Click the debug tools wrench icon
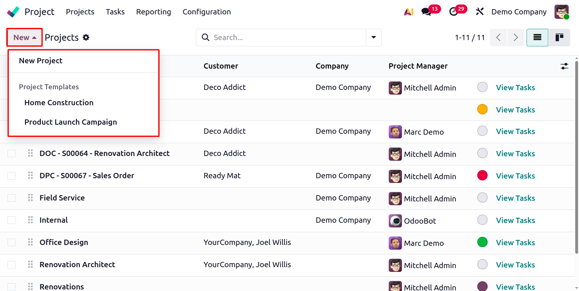The image size is (579, 291). click(x=479, y=12)
